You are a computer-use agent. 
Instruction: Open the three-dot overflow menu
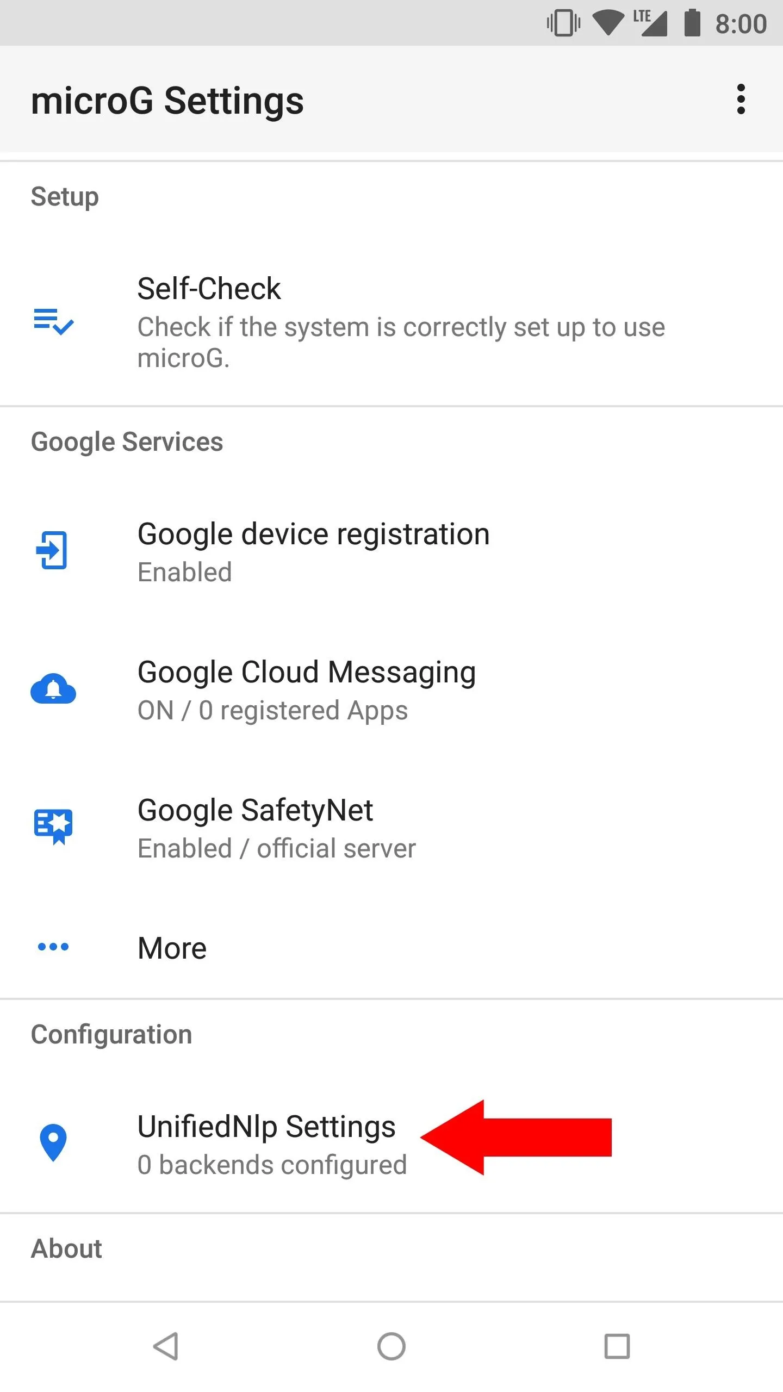(x=741, y=100)
